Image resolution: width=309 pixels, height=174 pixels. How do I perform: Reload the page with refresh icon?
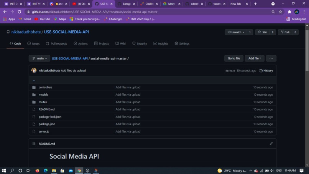(x=19, y=12)
